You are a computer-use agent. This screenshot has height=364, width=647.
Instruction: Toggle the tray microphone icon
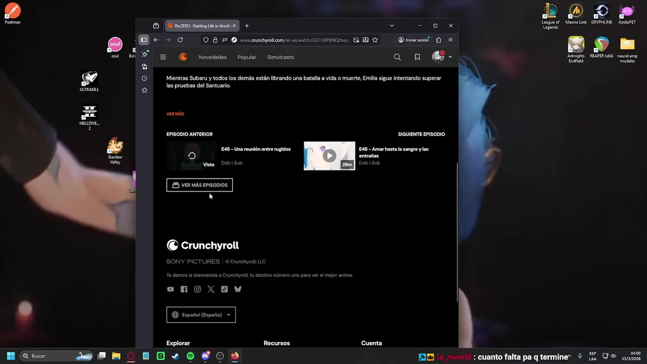(580, 356)
